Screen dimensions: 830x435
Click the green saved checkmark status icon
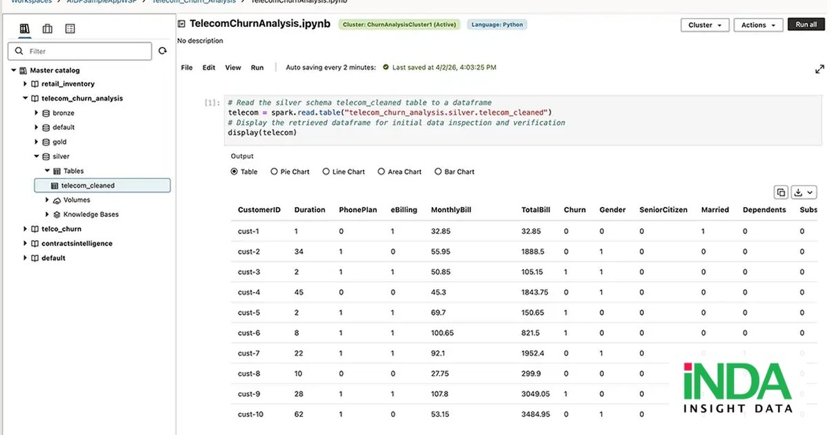(x=386, y=68)
